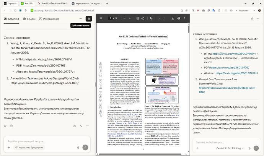Screen dimensions: 264x156
Task: Reload the arxiv page
Action: point(15,10)
